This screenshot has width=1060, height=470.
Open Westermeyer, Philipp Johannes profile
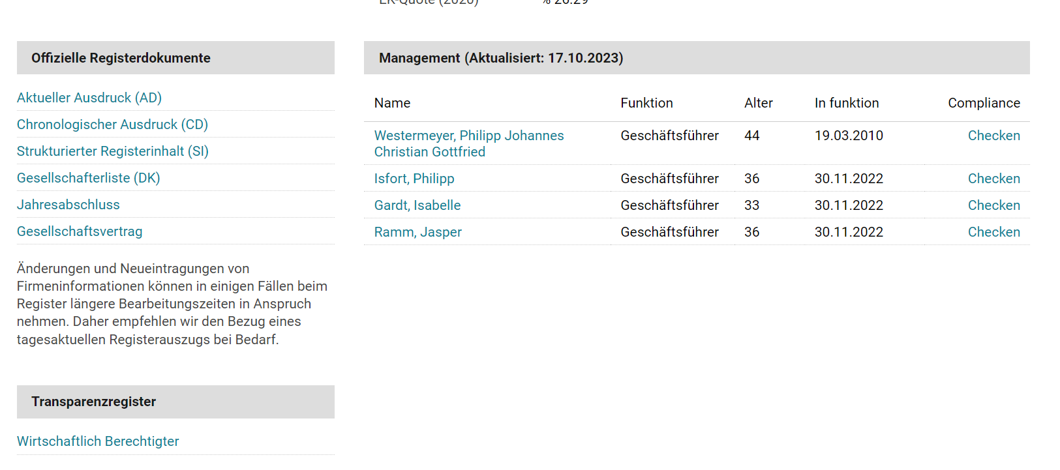pyautogui.click(x=468, y=136)
